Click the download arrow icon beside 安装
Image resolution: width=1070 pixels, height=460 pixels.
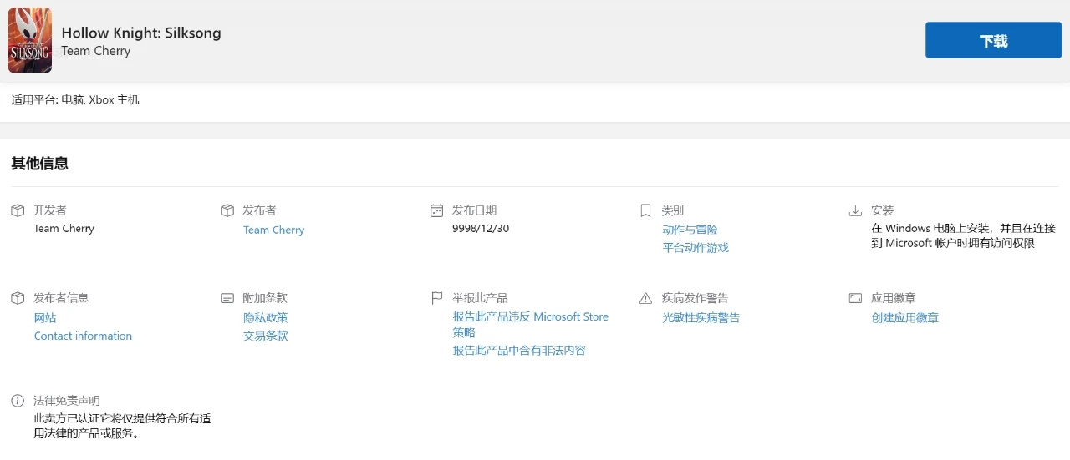click(855, 210)
